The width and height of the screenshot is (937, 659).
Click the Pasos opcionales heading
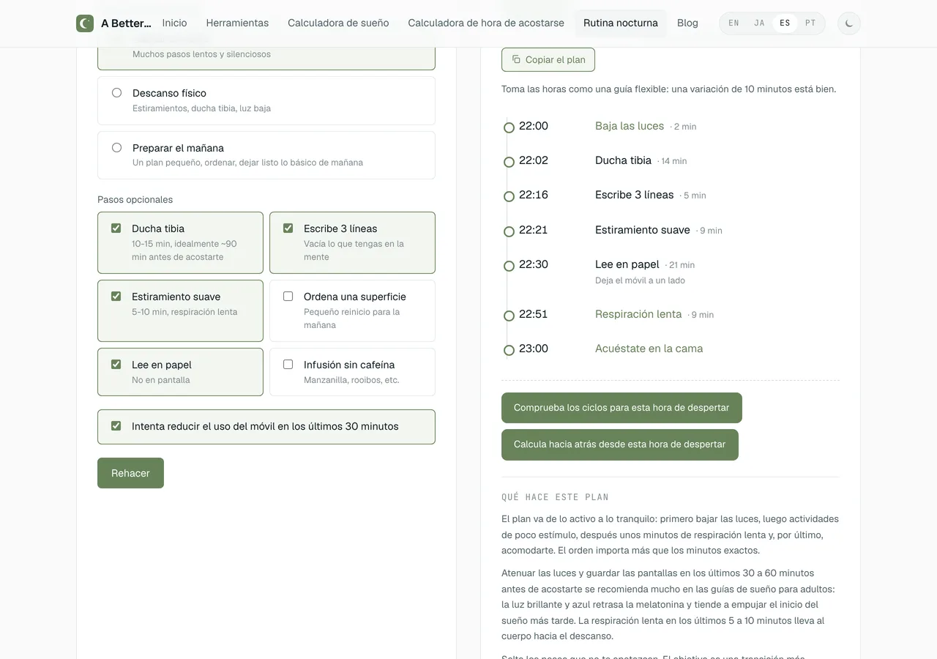click(135, 199)
